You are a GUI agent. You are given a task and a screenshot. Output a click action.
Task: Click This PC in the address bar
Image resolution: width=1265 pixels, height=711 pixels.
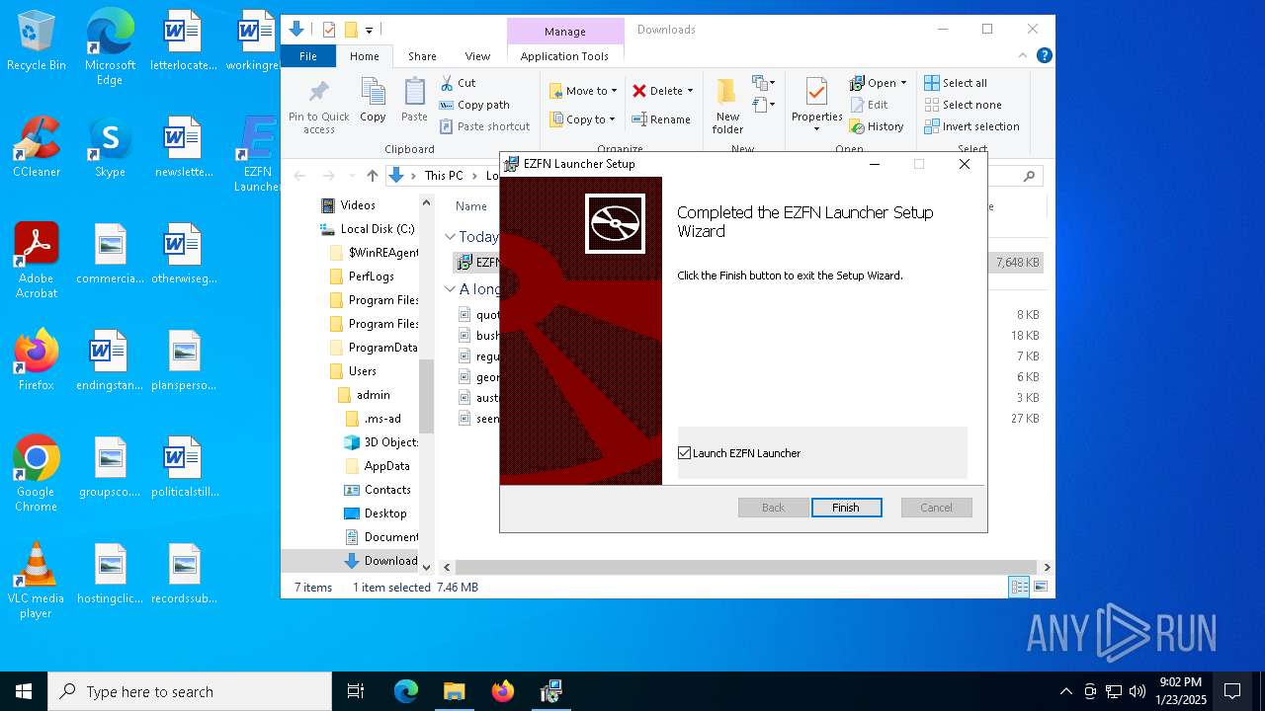444,176
